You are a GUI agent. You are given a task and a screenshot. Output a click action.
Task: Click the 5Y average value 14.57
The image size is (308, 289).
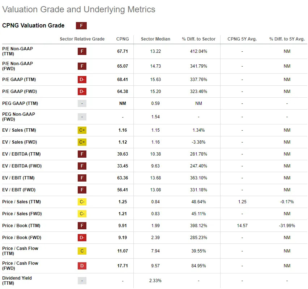pos(242,226)
